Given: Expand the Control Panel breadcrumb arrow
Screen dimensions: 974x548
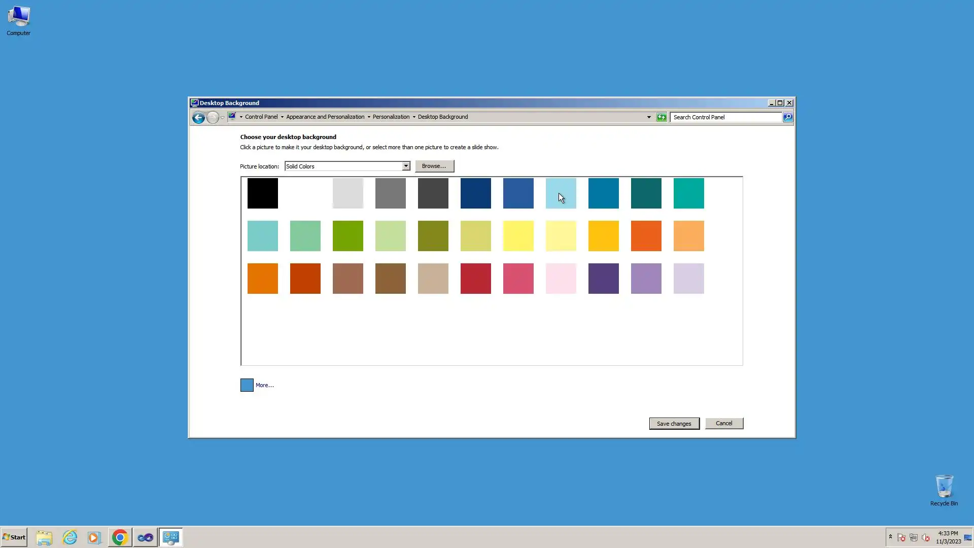Looking at the screenshot, I should pyautogui.click(x=282, y=117).
